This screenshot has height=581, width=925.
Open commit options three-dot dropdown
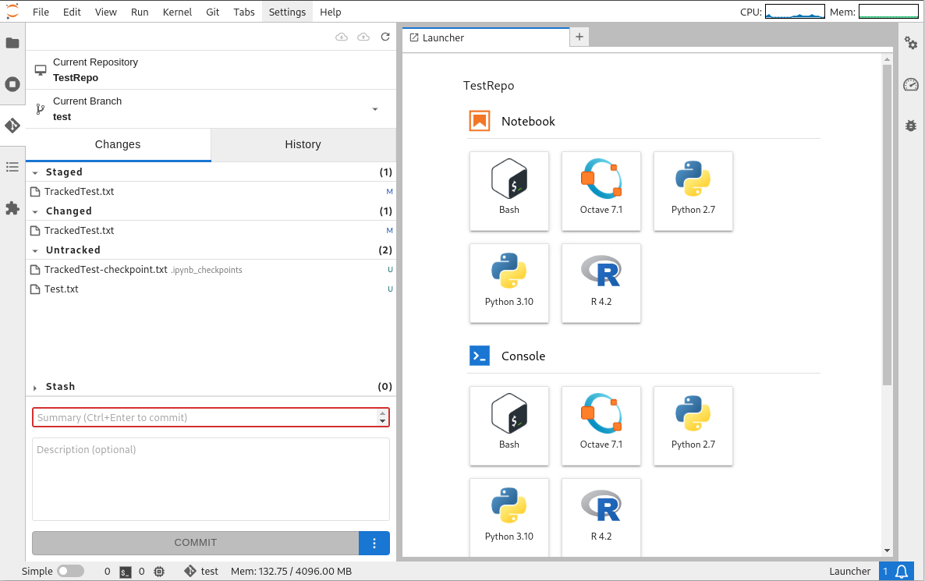tap(374, 544)
